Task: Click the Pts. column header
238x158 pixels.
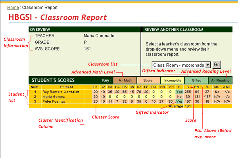Action: coord(197,87)
